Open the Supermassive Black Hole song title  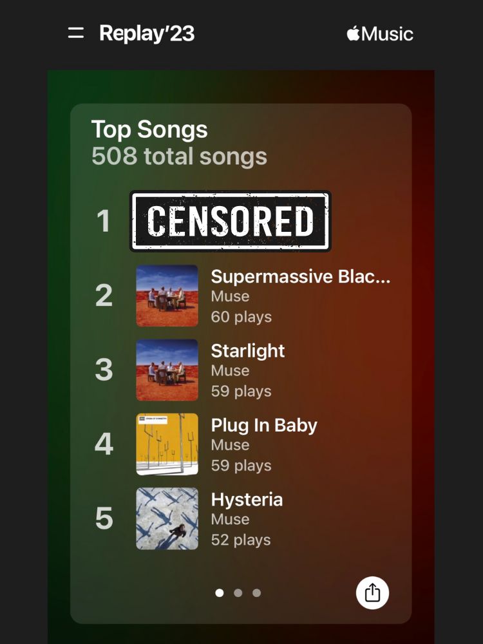tap(300, 276)
